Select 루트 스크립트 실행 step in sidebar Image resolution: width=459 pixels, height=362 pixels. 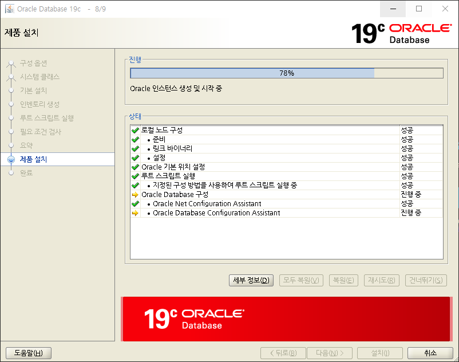coord(47,118)
